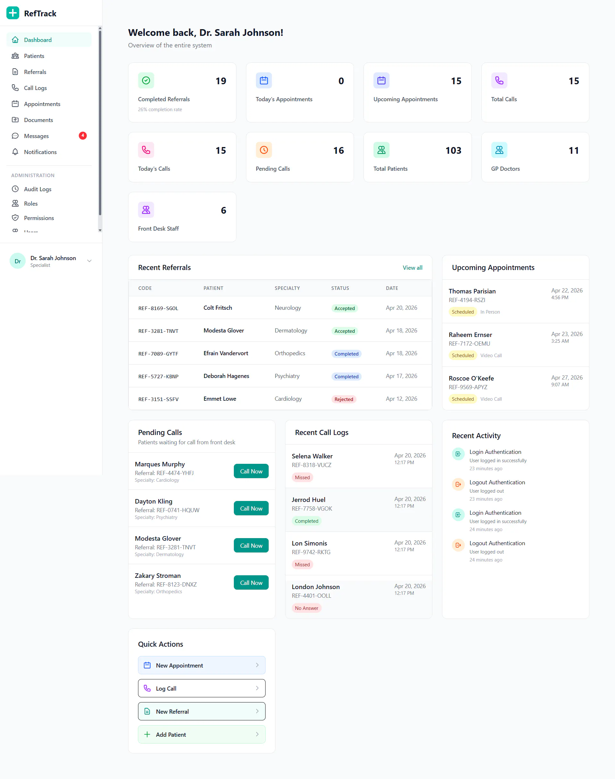Viewport: 615px width, 779px height.
Task: Open the Messages section
Action: 49,136
